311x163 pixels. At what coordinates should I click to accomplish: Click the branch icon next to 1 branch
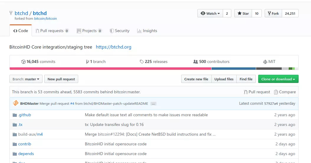pos(87,62)
